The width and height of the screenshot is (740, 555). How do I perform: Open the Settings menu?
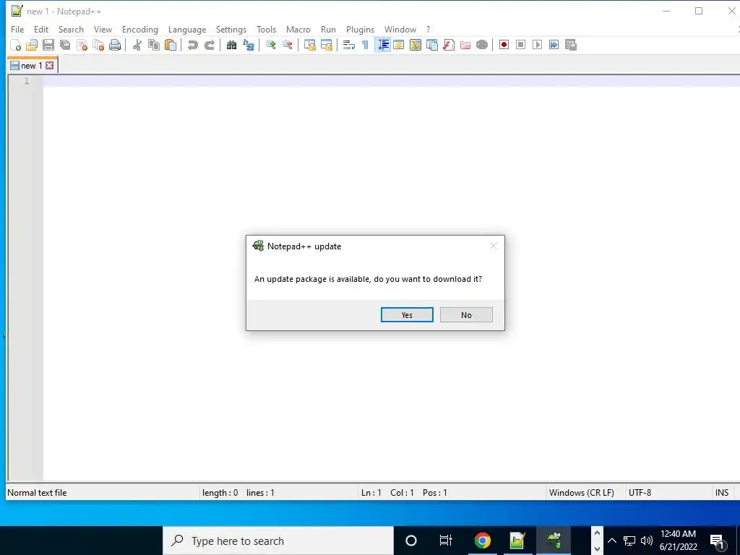click(231, 29)
